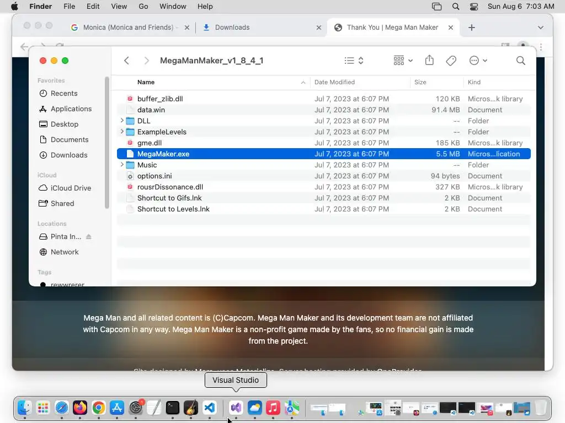
Task: Open a new browser tab
Action: click(x=472, y=28)
